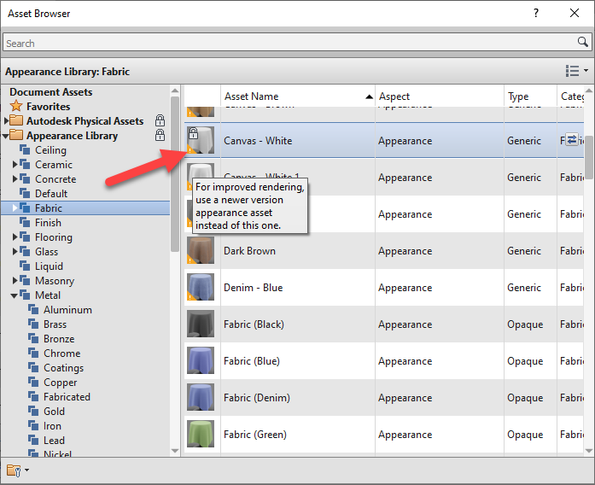
Task: Click the Fabric (Green) thumbnail
Action: pos(201,434)
